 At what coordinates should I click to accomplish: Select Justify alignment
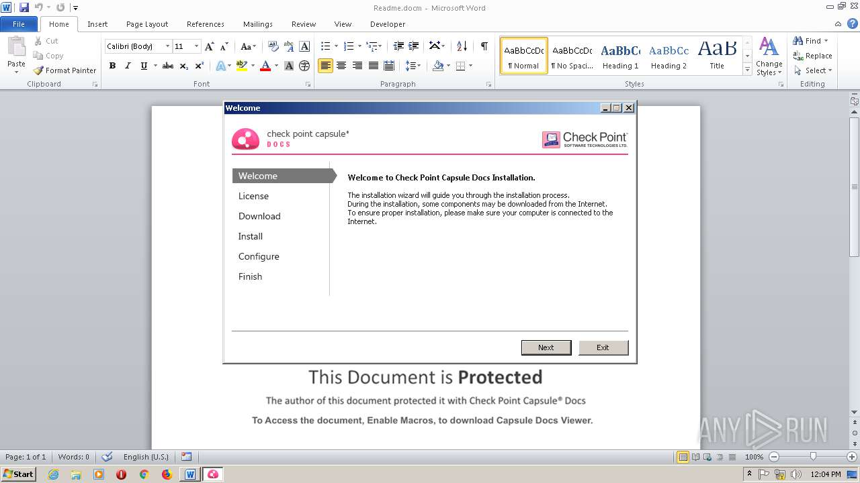pos(373,66)
